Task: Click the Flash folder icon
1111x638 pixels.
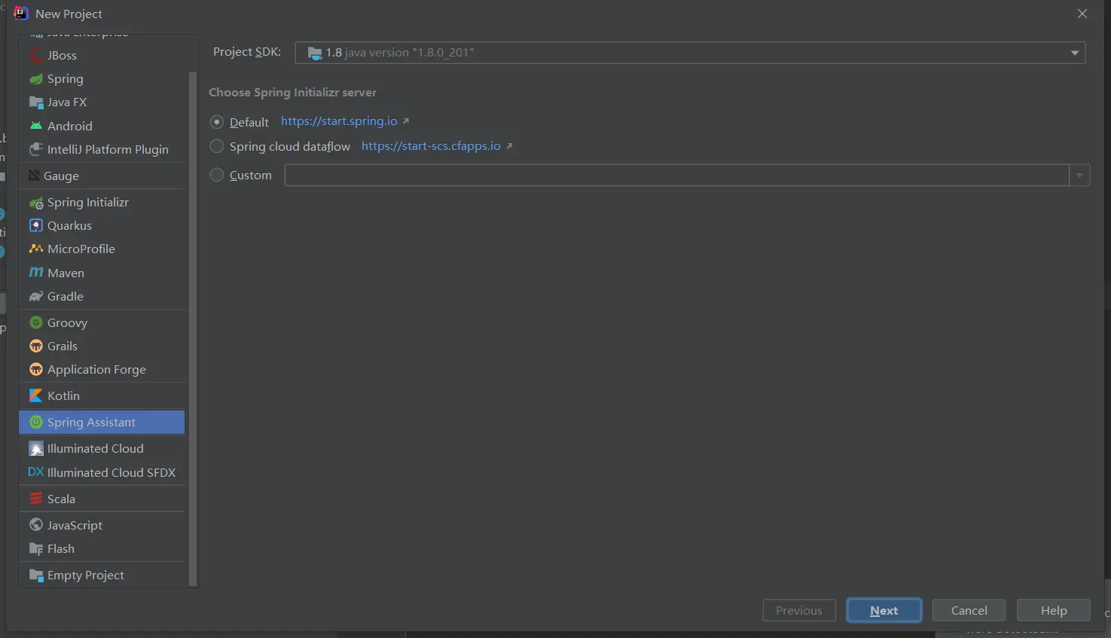Action: tap(36, 548)
